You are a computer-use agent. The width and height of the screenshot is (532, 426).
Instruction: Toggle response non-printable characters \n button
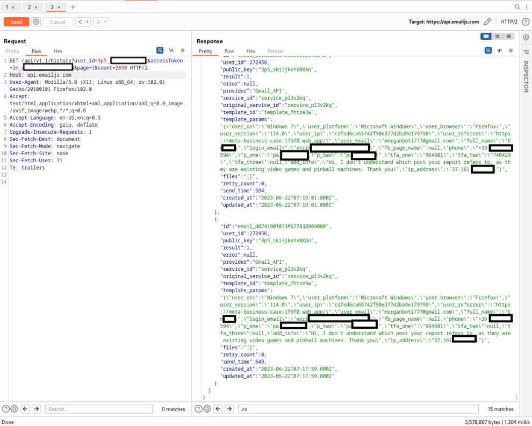[x=499, y=50]
